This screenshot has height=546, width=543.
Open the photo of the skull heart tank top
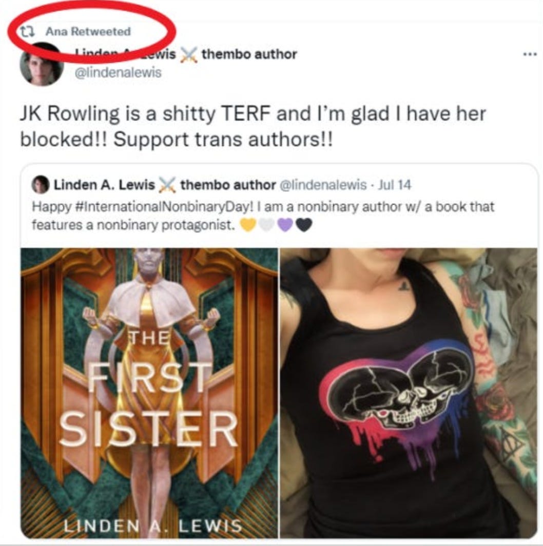409,393
